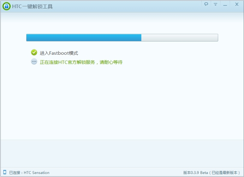Click the 版本0.3.9 Beta version text

pos(196,172)
